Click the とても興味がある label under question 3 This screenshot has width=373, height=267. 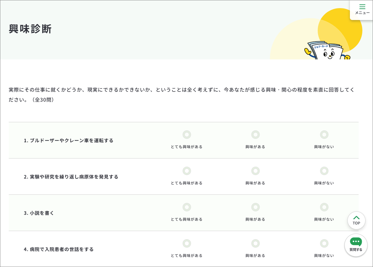pyautogui.click(x=186, y=219)
